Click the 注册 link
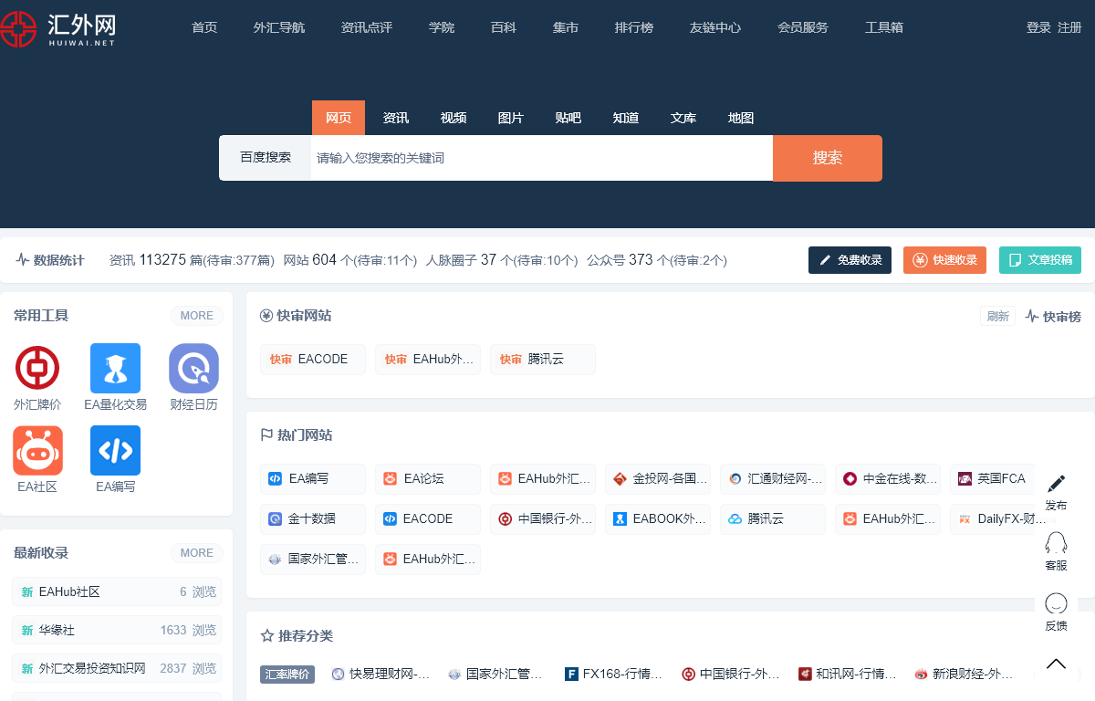This screenshot has width=1095, height=701. click(x=1069, y=27)
